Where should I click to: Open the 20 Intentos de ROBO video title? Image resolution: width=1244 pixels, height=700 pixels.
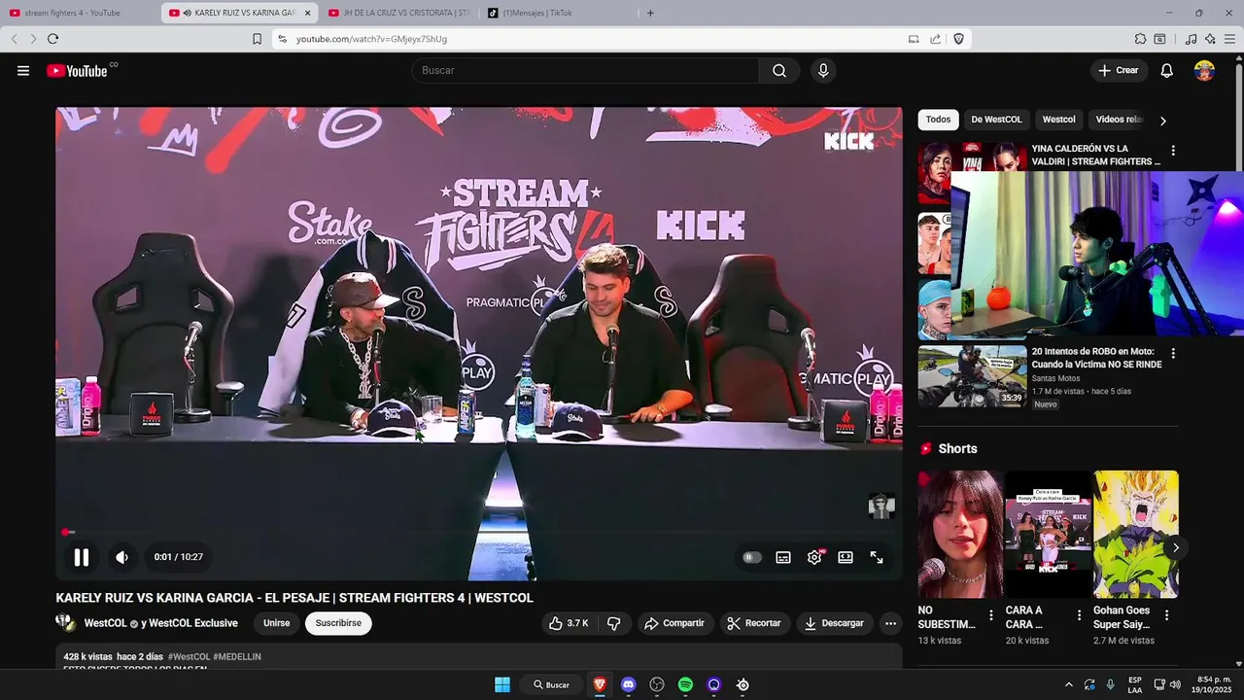click(x=1097, y=358)
